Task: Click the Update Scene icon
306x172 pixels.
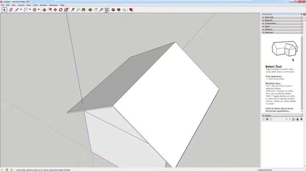Action: tap(263, 119)
